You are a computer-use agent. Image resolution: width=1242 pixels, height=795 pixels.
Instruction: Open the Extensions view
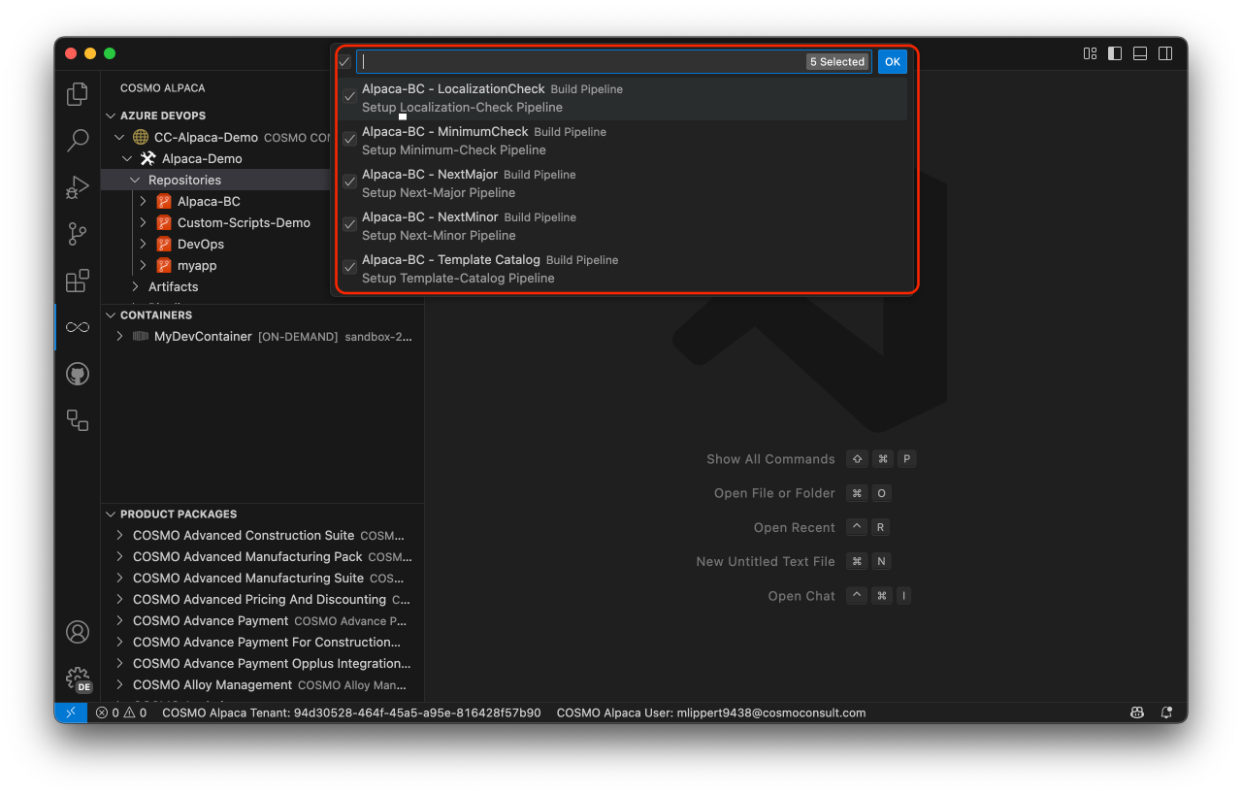77,281
